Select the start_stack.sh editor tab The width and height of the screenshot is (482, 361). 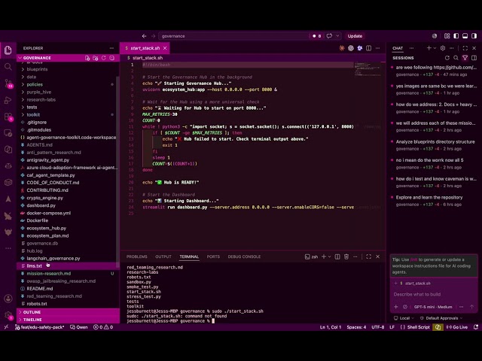tap(145, 48)
